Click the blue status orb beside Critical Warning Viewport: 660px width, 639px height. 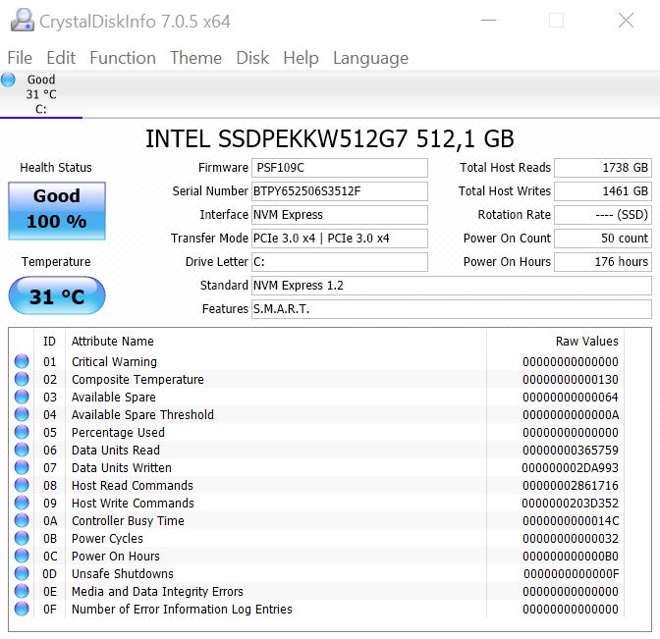coord(22,362)
